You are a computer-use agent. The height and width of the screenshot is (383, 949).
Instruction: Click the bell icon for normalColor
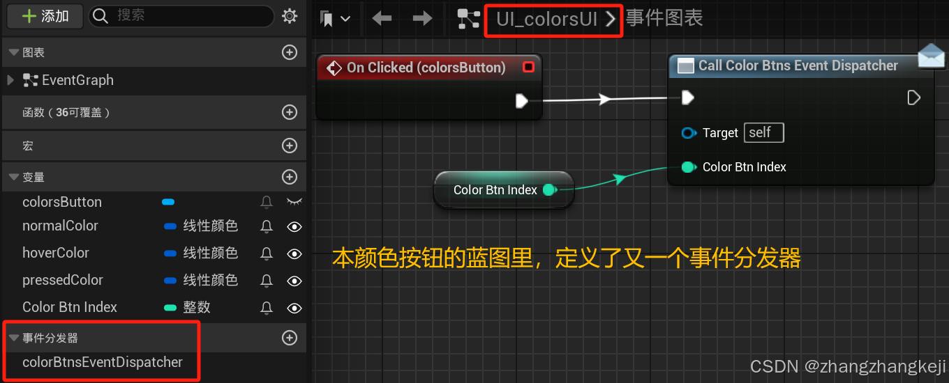pyautogui.click(x=267, y=226)
